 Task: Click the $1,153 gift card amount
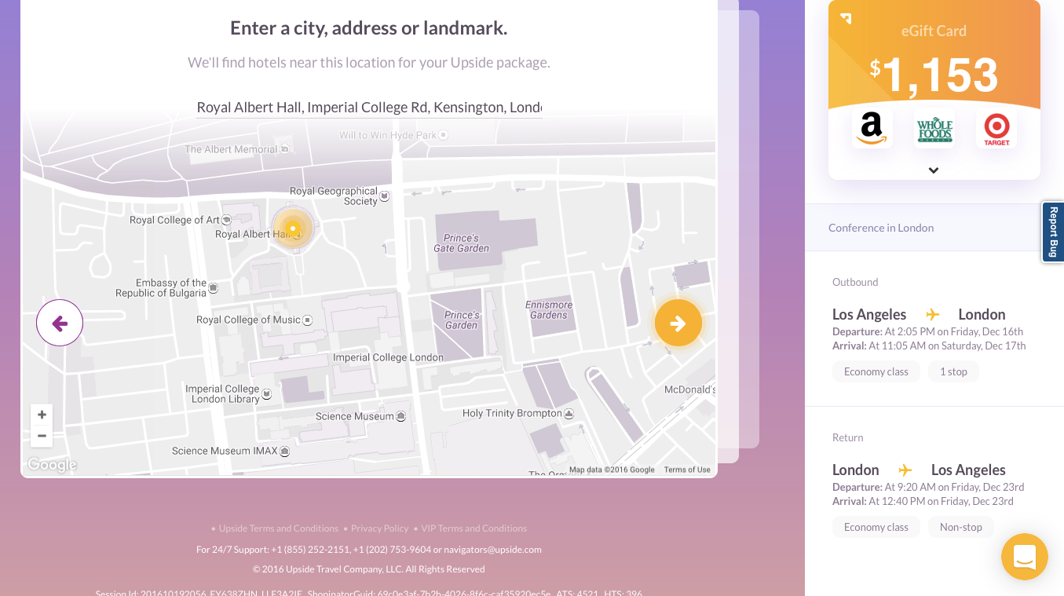pos(934,75)
